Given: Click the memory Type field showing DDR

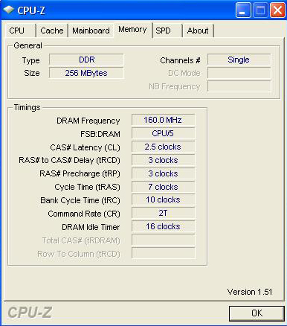Looking at the screenshot, I should [86, 60].
